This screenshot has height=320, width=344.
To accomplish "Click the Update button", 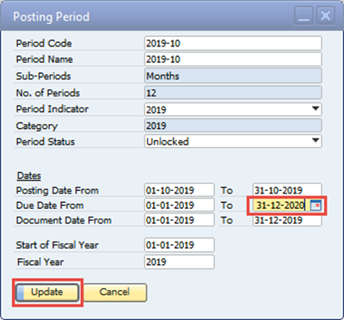I will pos(47,292).
